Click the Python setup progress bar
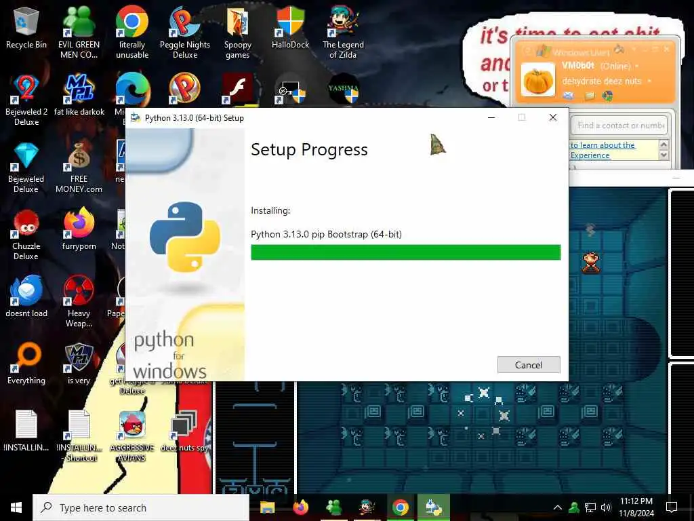The image size is (694, 521). pos(405,252)
